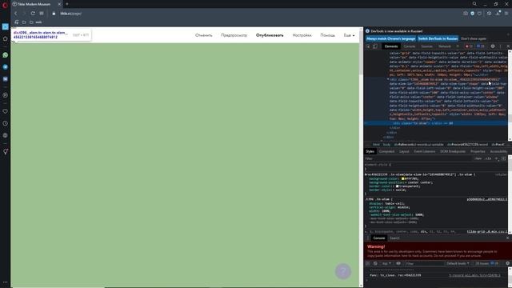512x288 pixels.
Task: Click Switch DevTools to Russian button
Action: [438, 38]
